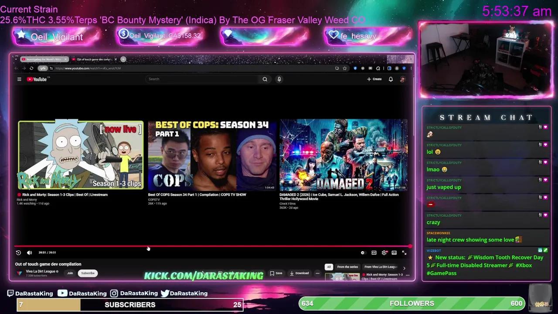558x314 pixels.
Task: Click the webcam feed overlay
Action: click(x=486, y=60)
